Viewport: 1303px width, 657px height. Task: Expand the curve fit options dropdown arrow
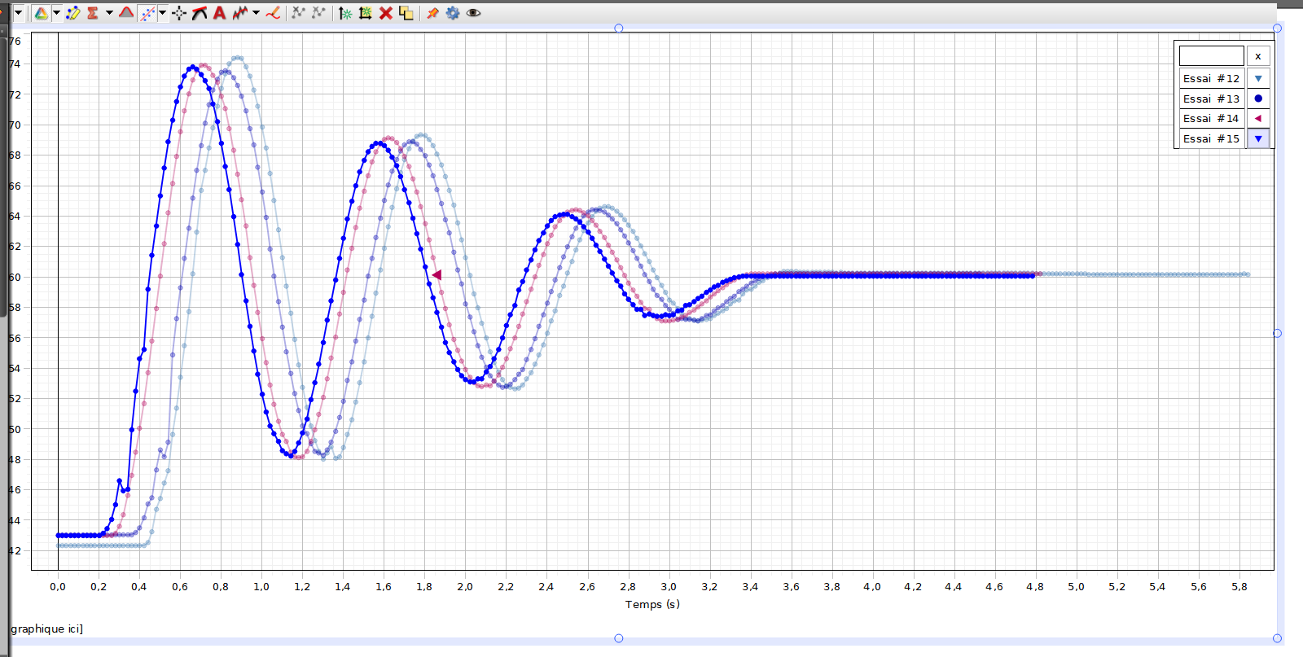click(163, 13)
